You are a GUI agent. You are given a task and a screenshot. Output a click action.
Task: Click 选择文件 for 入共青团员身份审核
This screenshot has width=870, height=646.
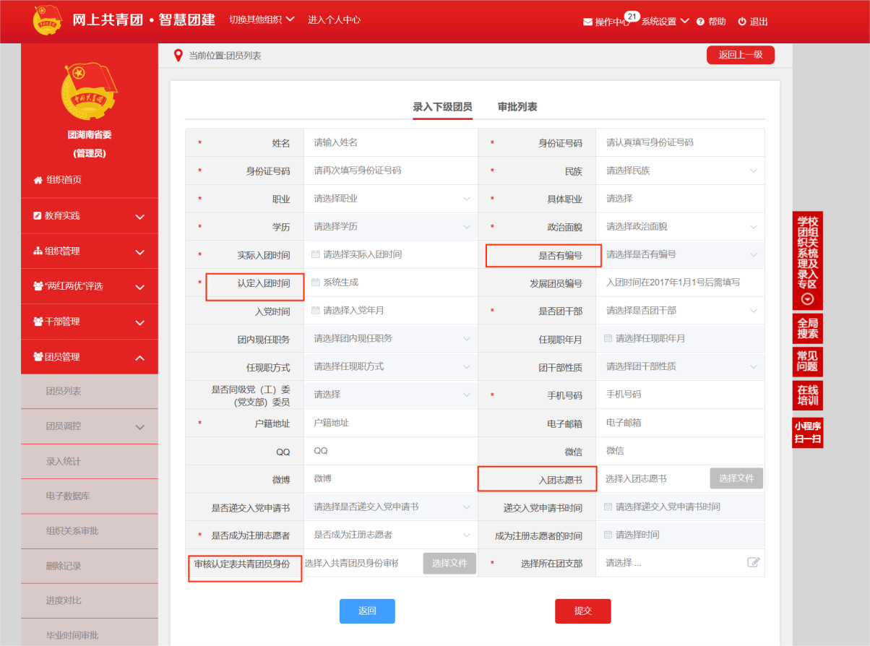[x=449, y=563]
